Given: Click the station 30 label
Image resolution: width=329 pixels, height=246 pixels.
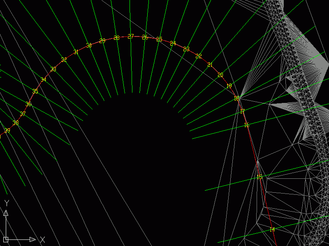Looking at the screenshot, I should pyautogui.click(x=89, y=46).
